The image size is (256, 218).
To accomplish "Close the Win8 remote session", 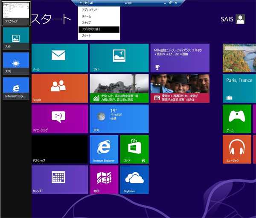I will (176, 3).
